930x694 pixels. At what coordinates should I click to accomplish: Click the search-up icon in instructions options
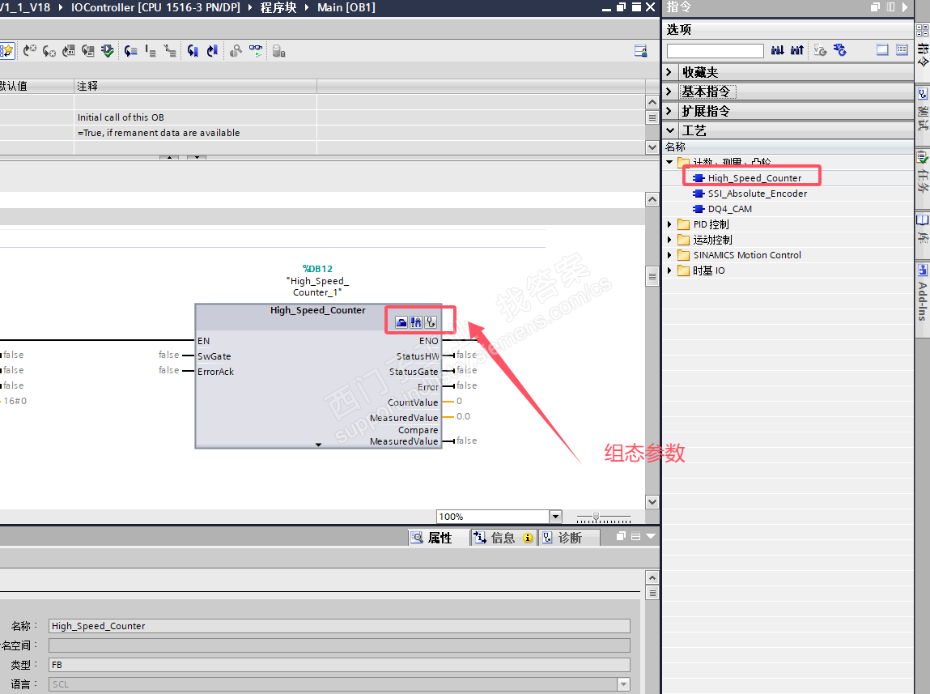tap(797, 50)
